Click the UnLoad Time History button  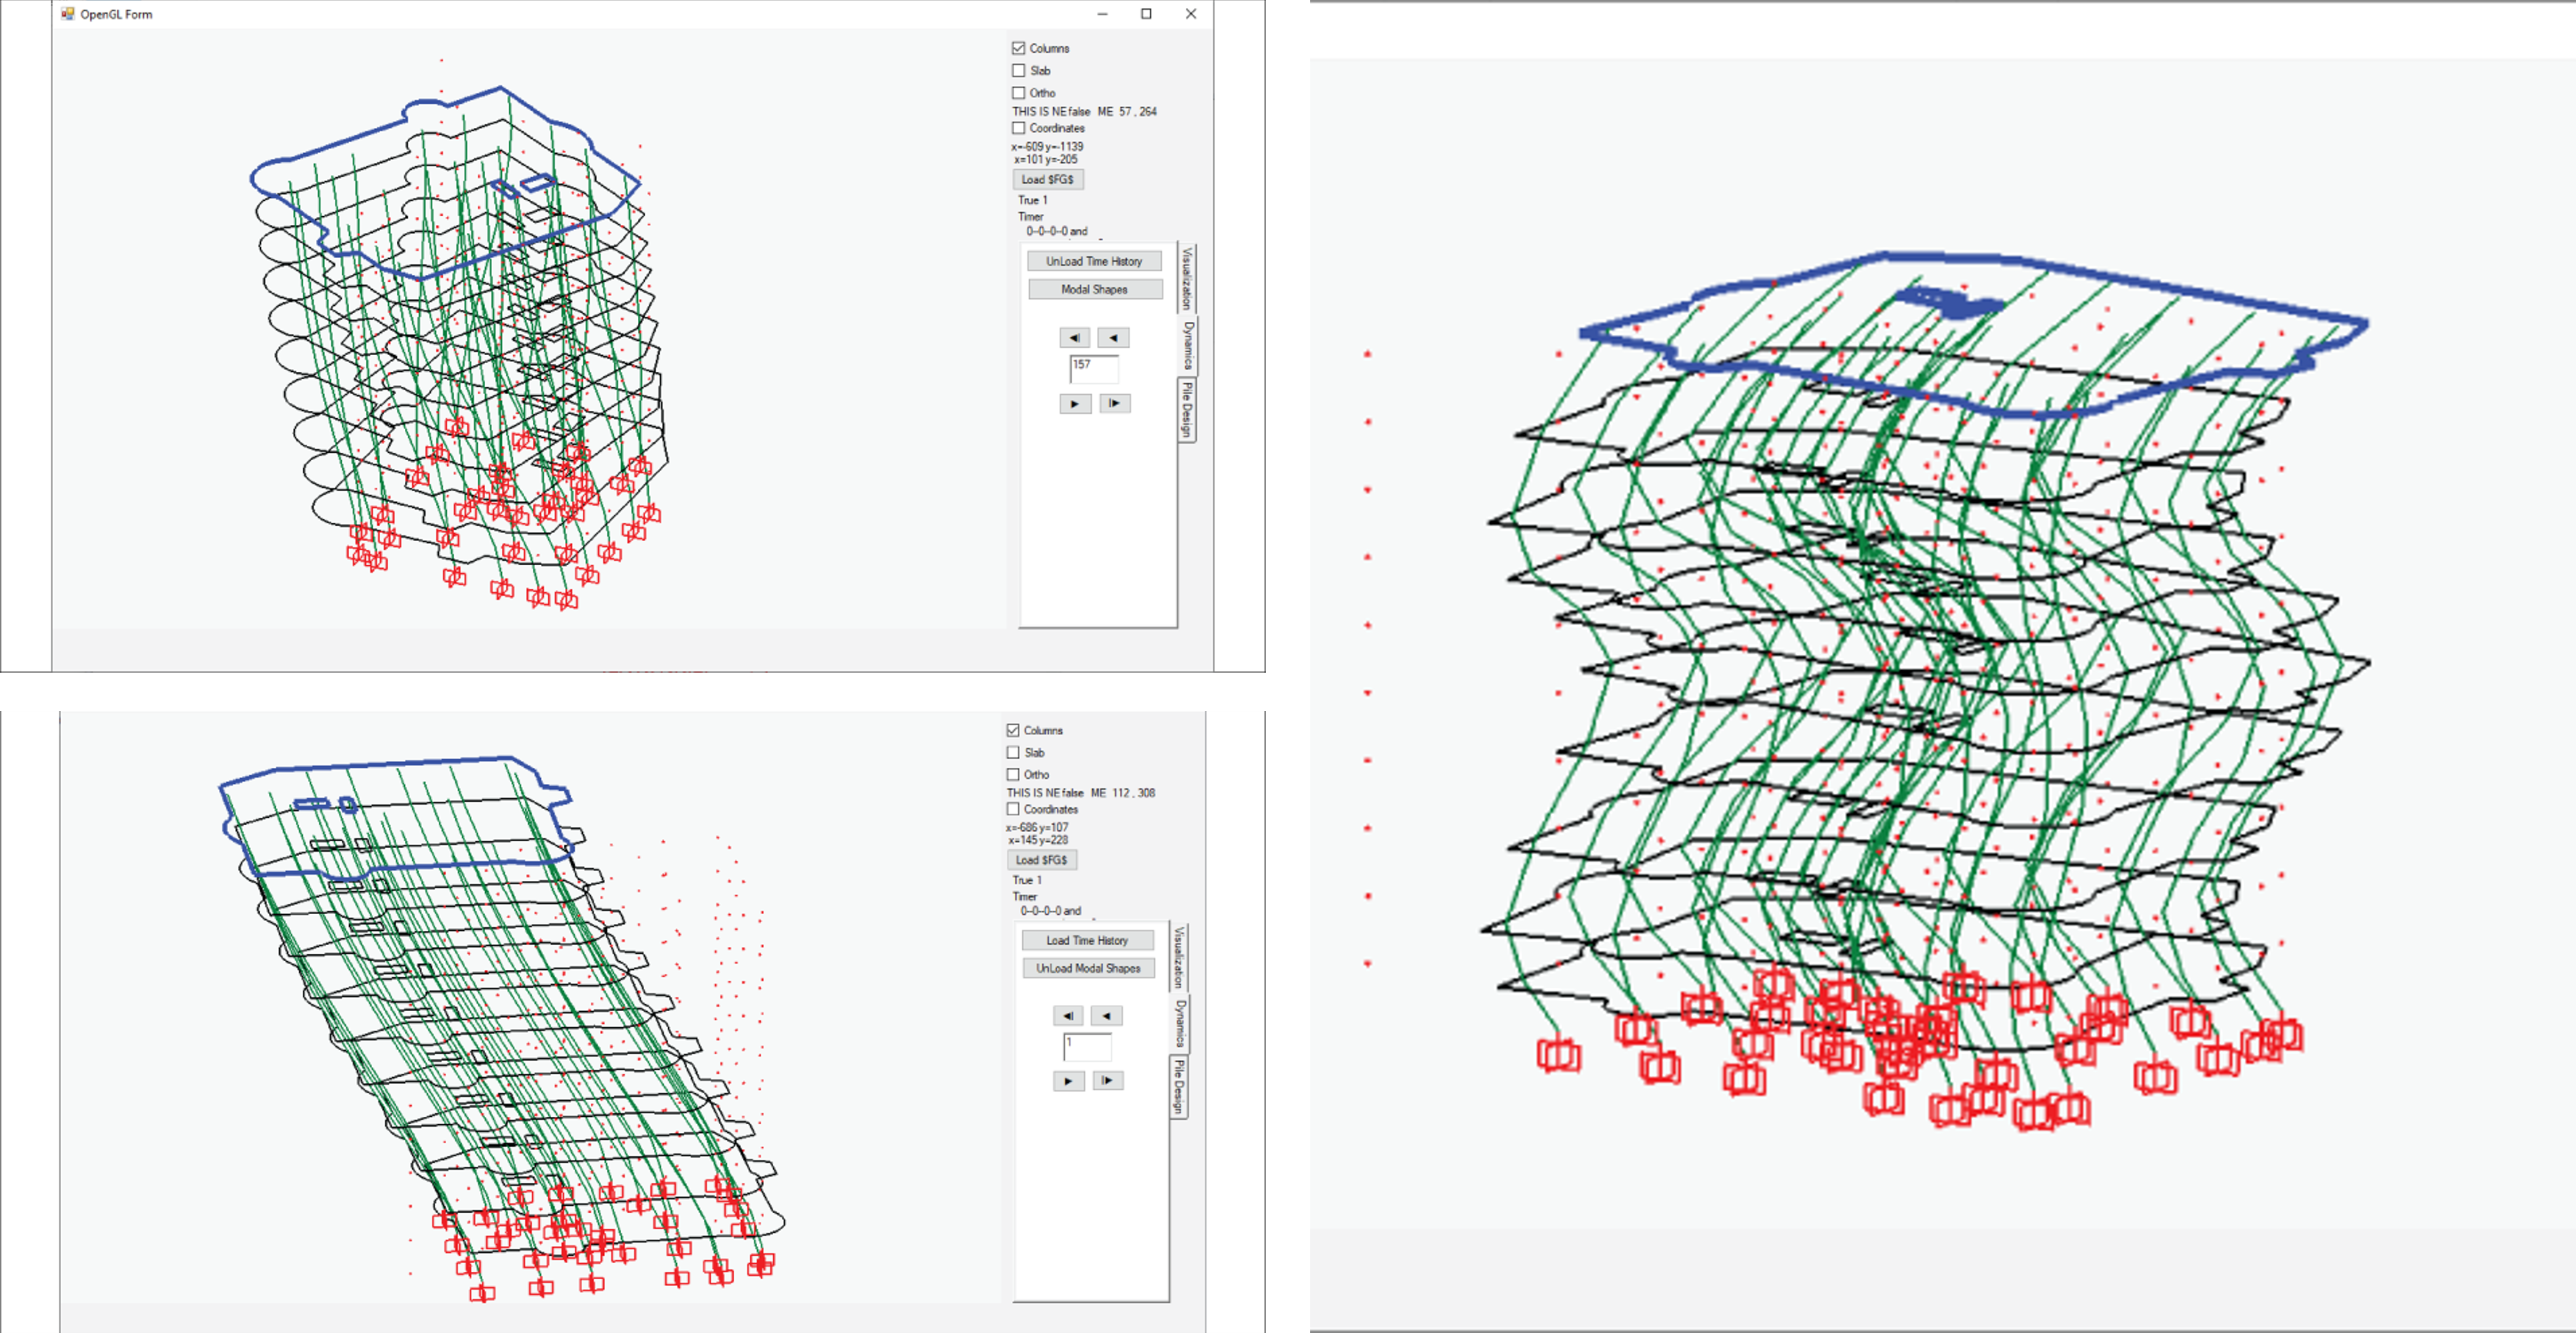[1094, 261]
